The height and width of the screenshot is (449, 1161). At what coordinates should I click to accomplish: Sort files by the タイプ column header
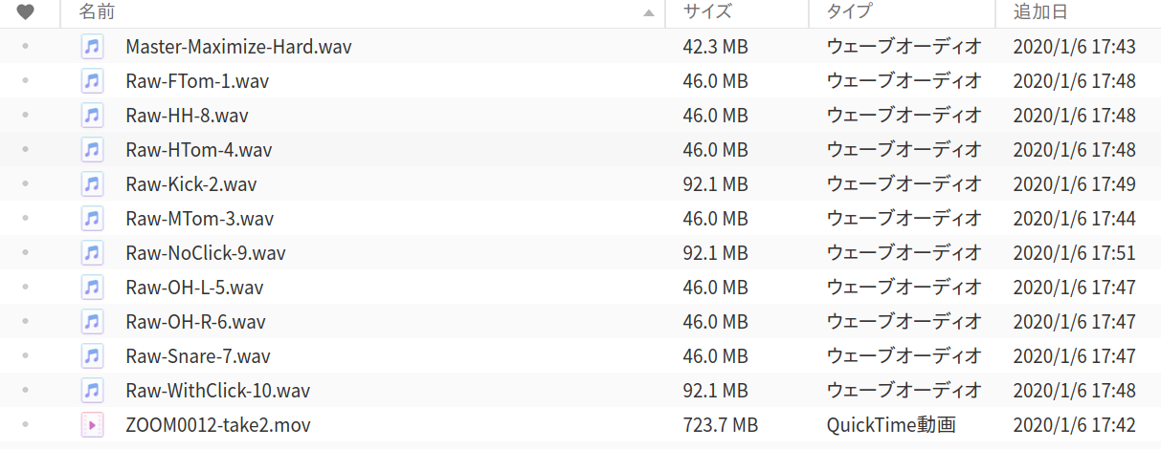pos(849,12)
